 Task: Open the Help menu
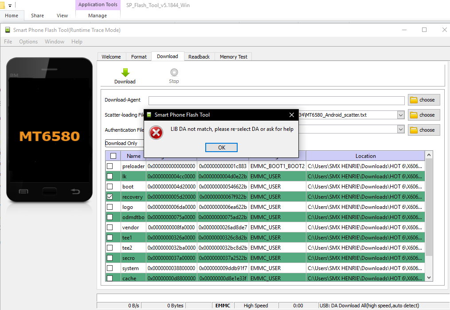pos(77,42)
